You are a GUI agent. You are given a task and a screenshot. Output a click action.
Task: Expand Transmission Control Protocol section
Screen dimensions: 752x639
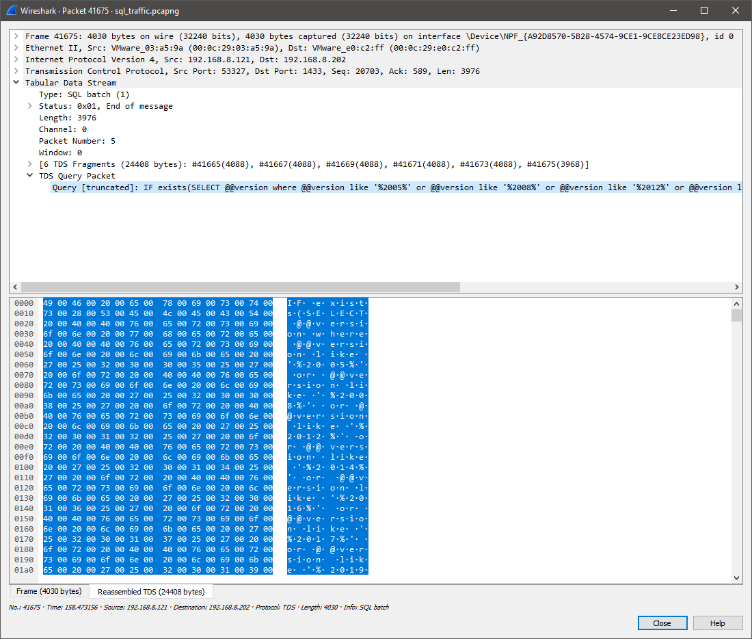[16, 71]
